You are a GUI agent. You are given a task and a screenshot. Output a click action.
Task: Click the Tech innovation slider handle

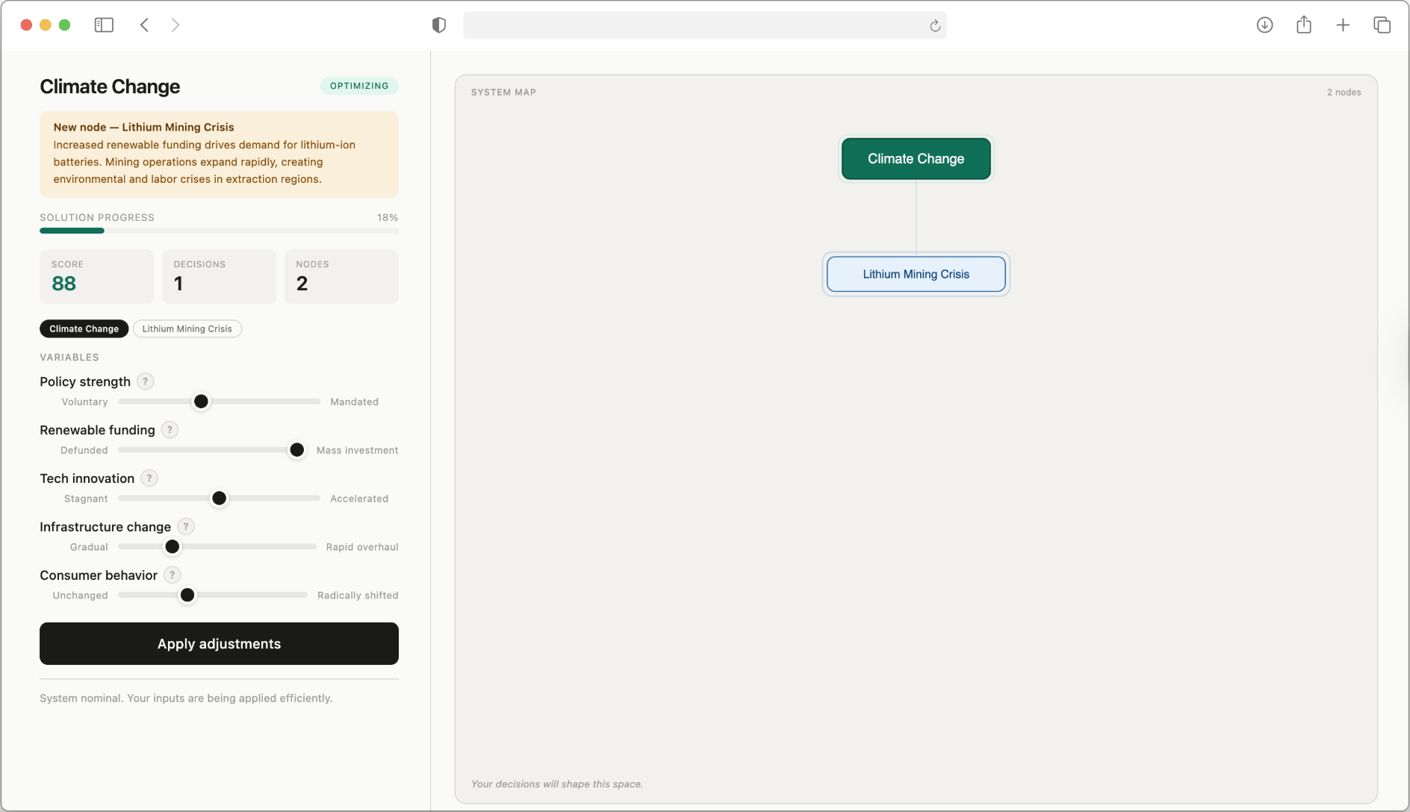(219, 499)
